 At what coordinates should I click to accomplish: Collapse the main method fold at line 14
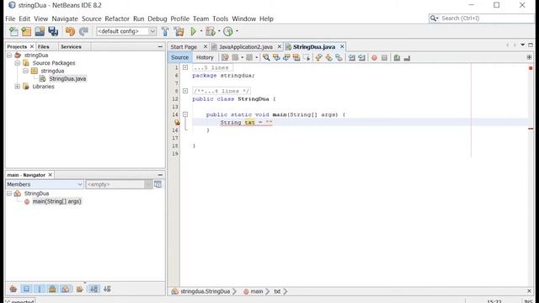(x=185, y=114)
